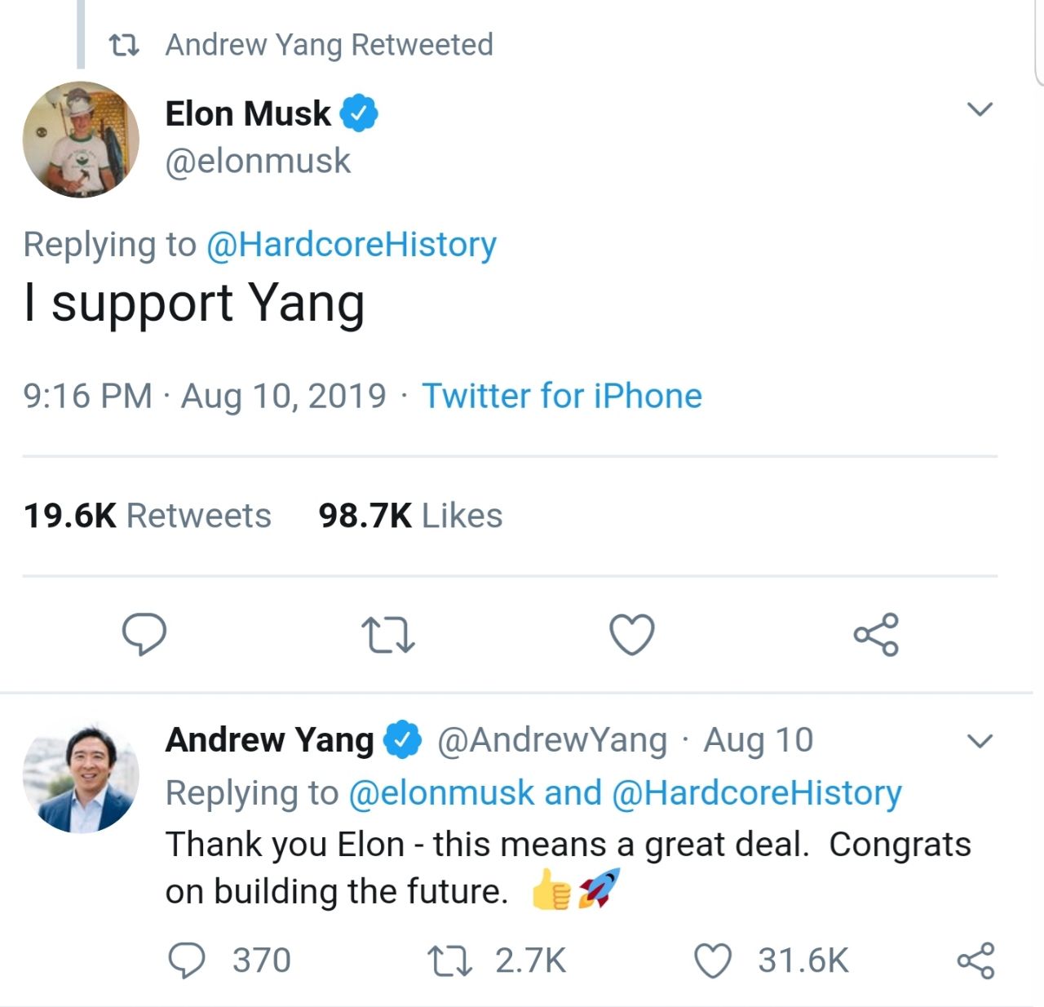Click the Andrew Yang Retweeted label
The width and height of the screenshot is (1044, 1007).
(x=329, y=45)
